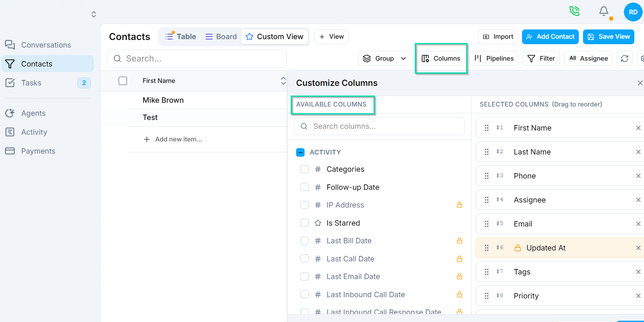The width and height of the screenshot is (644, 322).
Task: Click the lock icon on Last Bill Date
Action: click(x=459, y=241)
